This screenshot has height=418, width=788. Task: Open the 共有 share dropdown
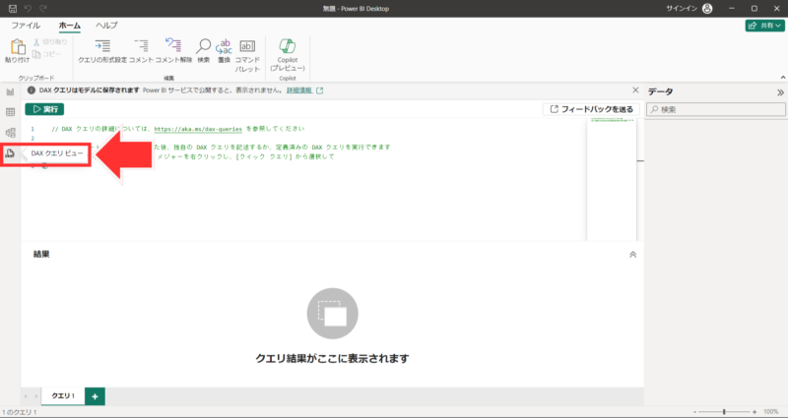tap(764, 26)
